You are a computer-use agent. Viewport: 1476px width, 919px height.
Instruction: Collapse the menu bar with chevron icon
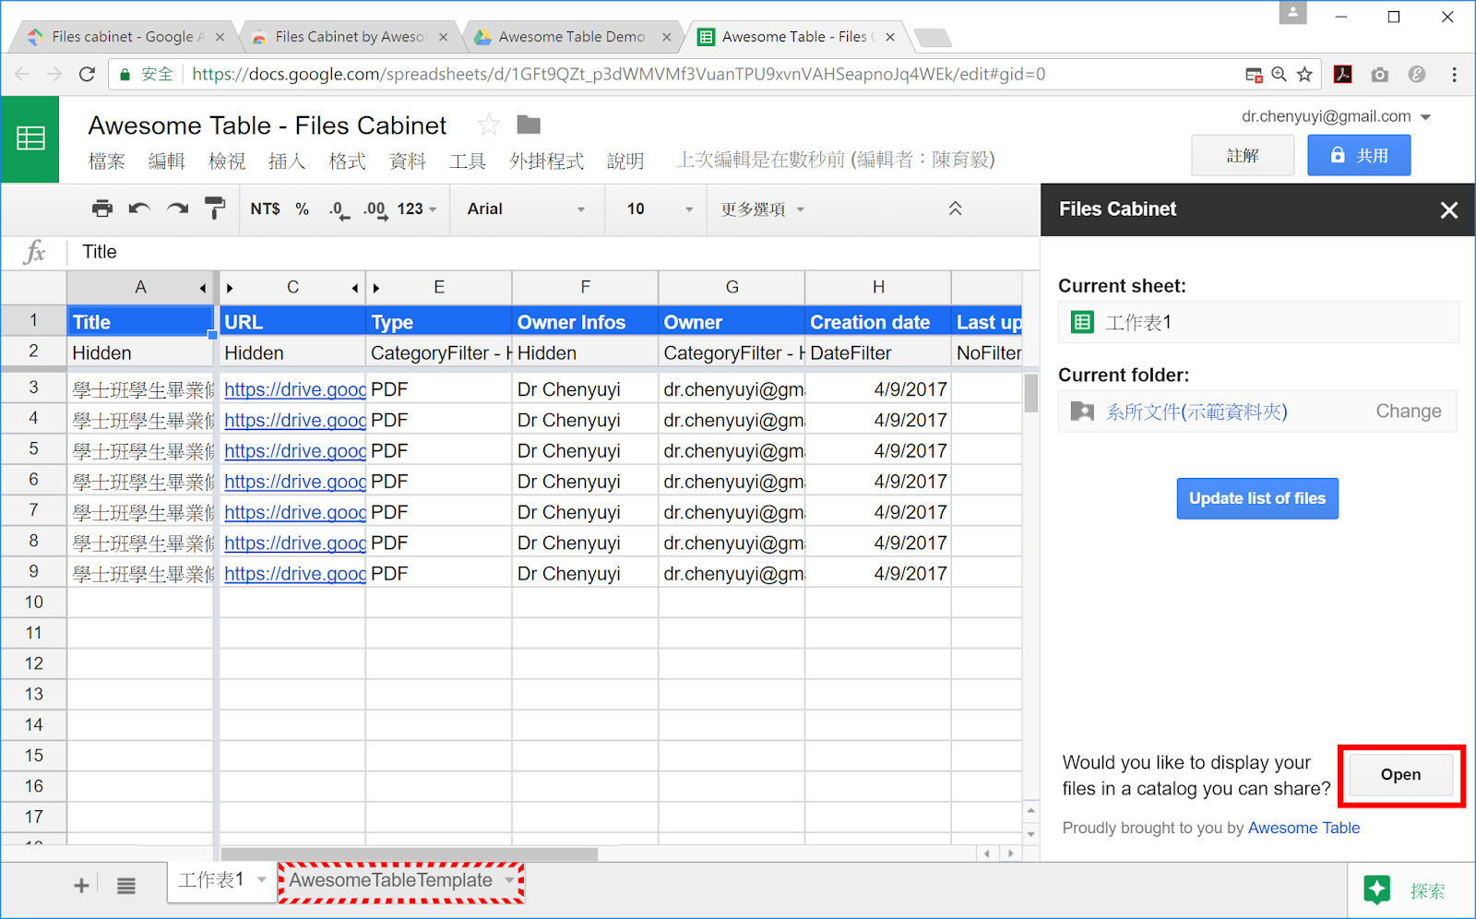(955, 209)
